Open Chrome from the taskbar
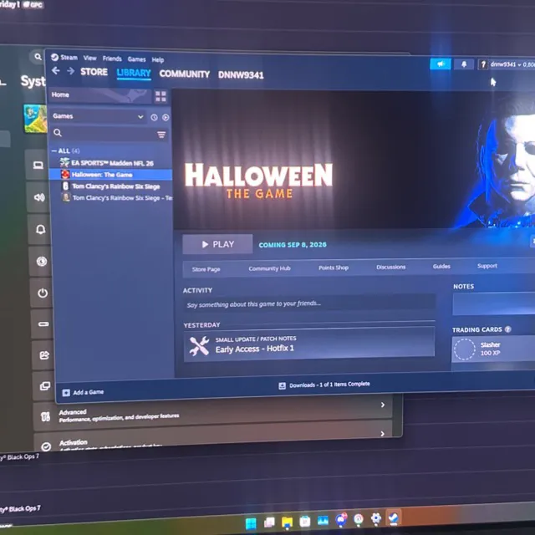 pos(359,518)
